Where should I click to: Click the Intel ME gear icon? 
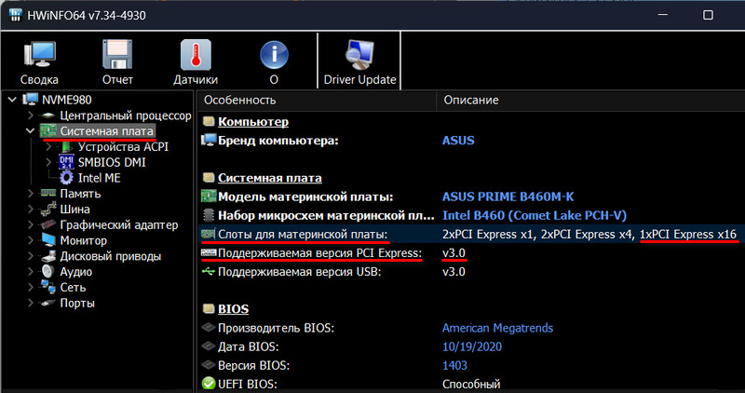(x=66, y=178)
